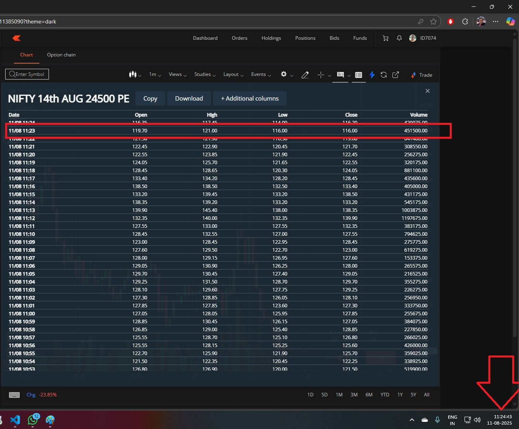519x429 pixels.
Task: Open the cart basket icon
Action: tap(386, 38)
